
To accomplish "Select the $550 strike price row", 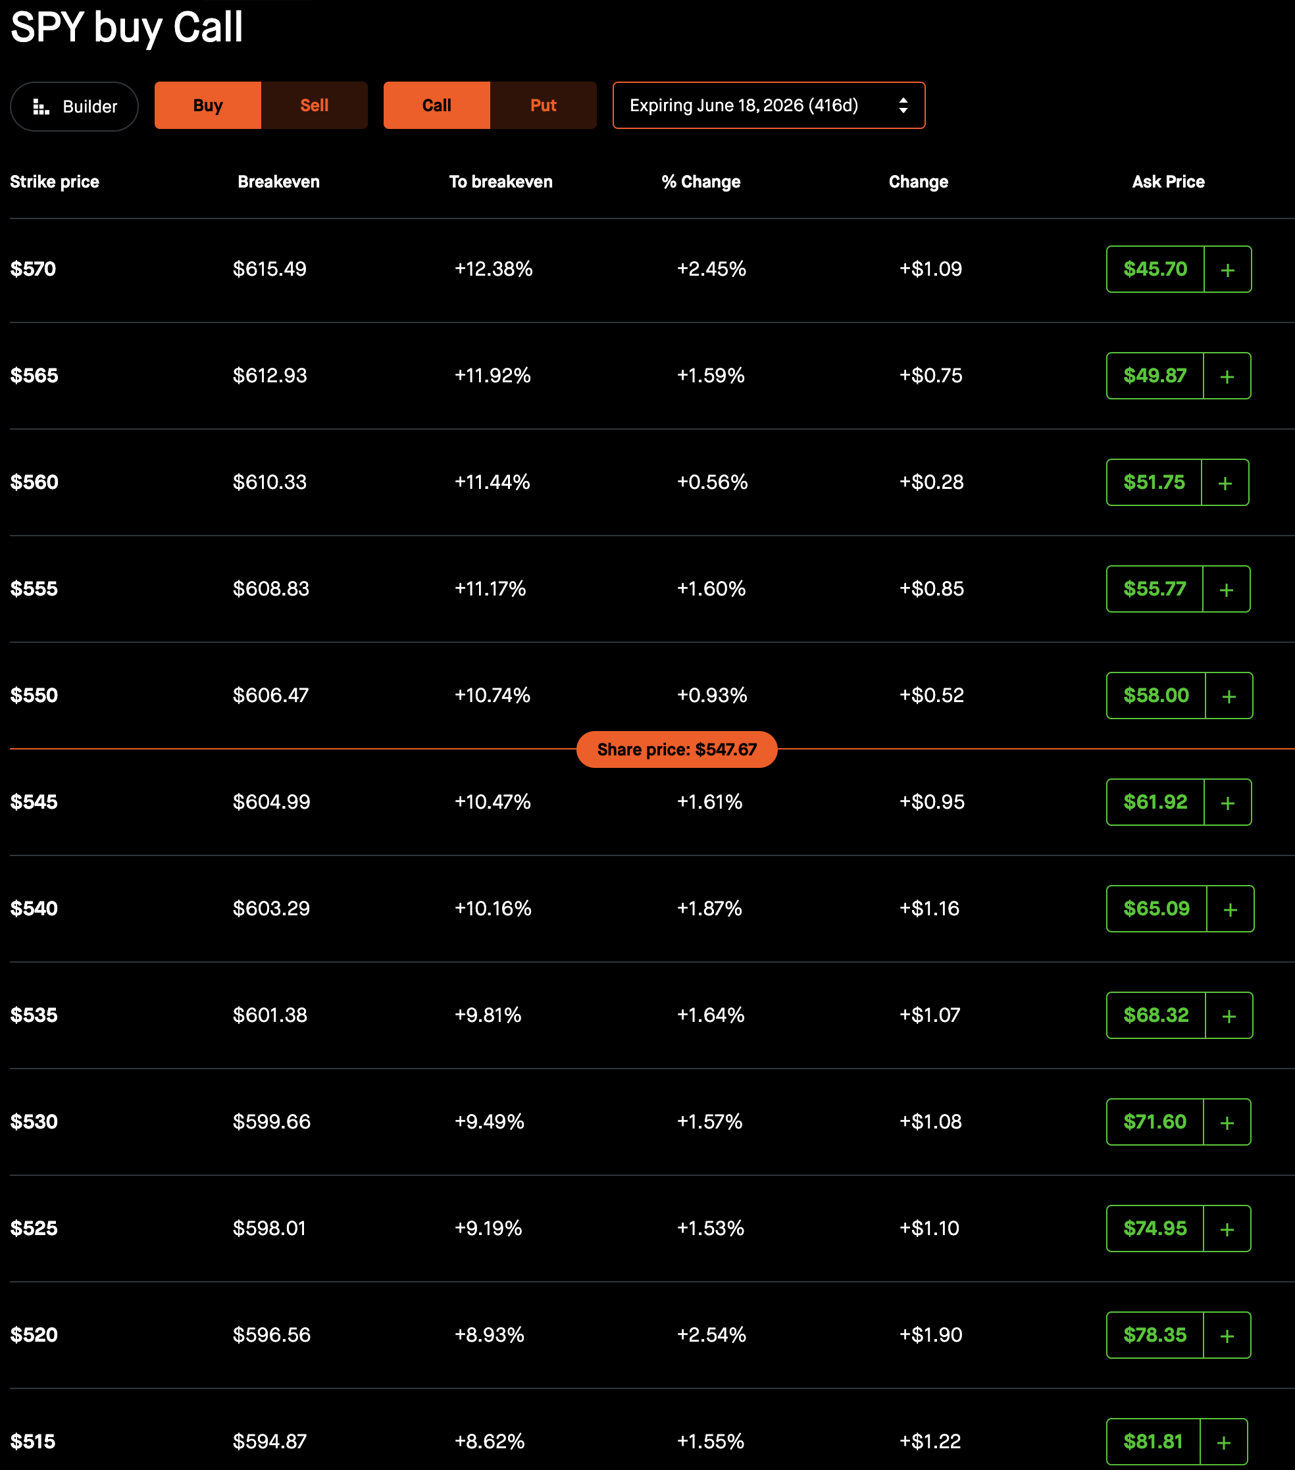I will point(652,696).
